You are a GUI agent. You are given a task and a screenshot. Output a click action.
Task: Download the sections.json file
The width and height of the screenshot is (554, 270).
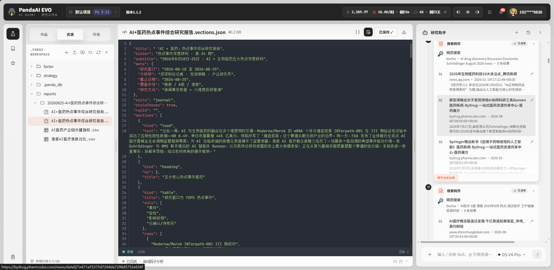(404, 32)
